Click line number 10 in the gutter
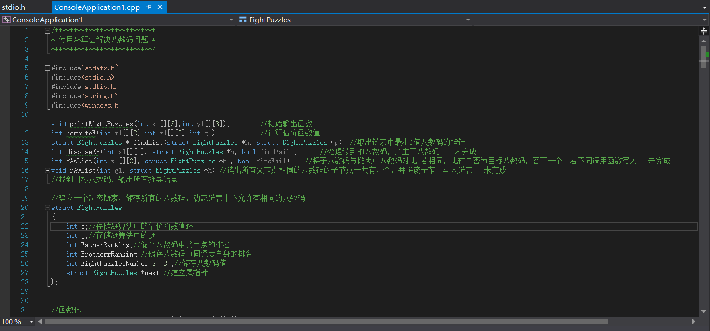 (25, 115)
